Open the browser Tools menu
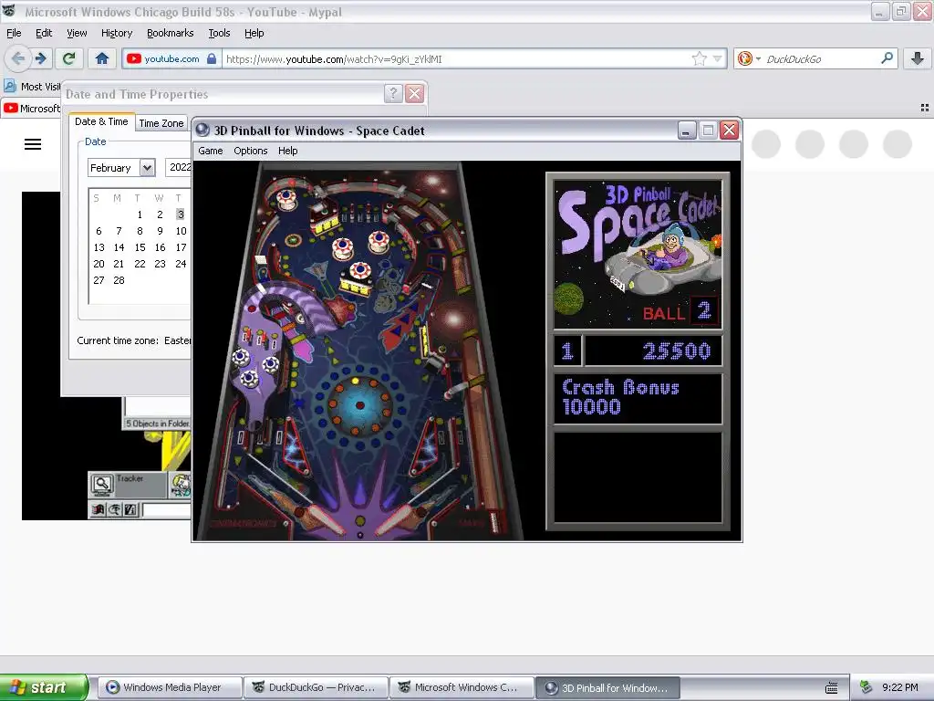This screenshot has height=701, width=934. coord(219,33)
